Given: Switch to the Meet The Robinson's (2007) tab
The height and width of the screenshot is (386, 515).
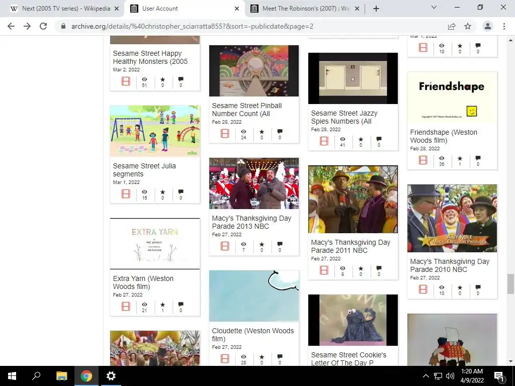Looking at the screenshot, I should click(x=305, y=9).
